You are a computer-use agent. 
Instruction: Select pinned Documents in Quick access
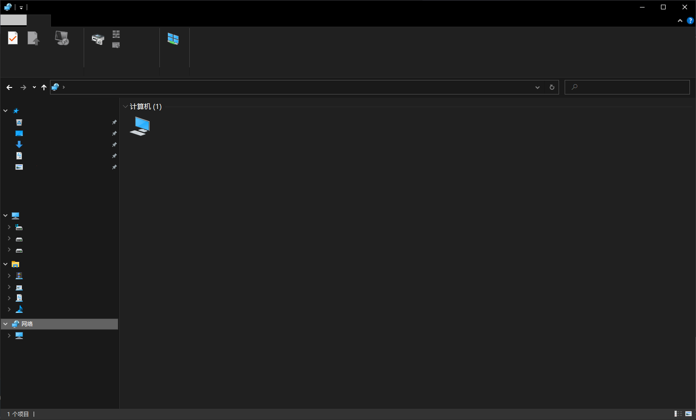tap(19, 156)
